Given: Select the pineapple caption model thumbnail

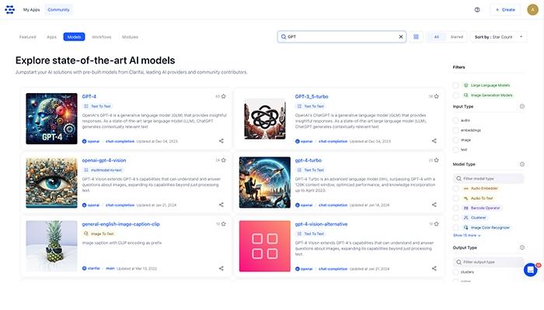Looking at the screenshot, I should coord(51,246).
